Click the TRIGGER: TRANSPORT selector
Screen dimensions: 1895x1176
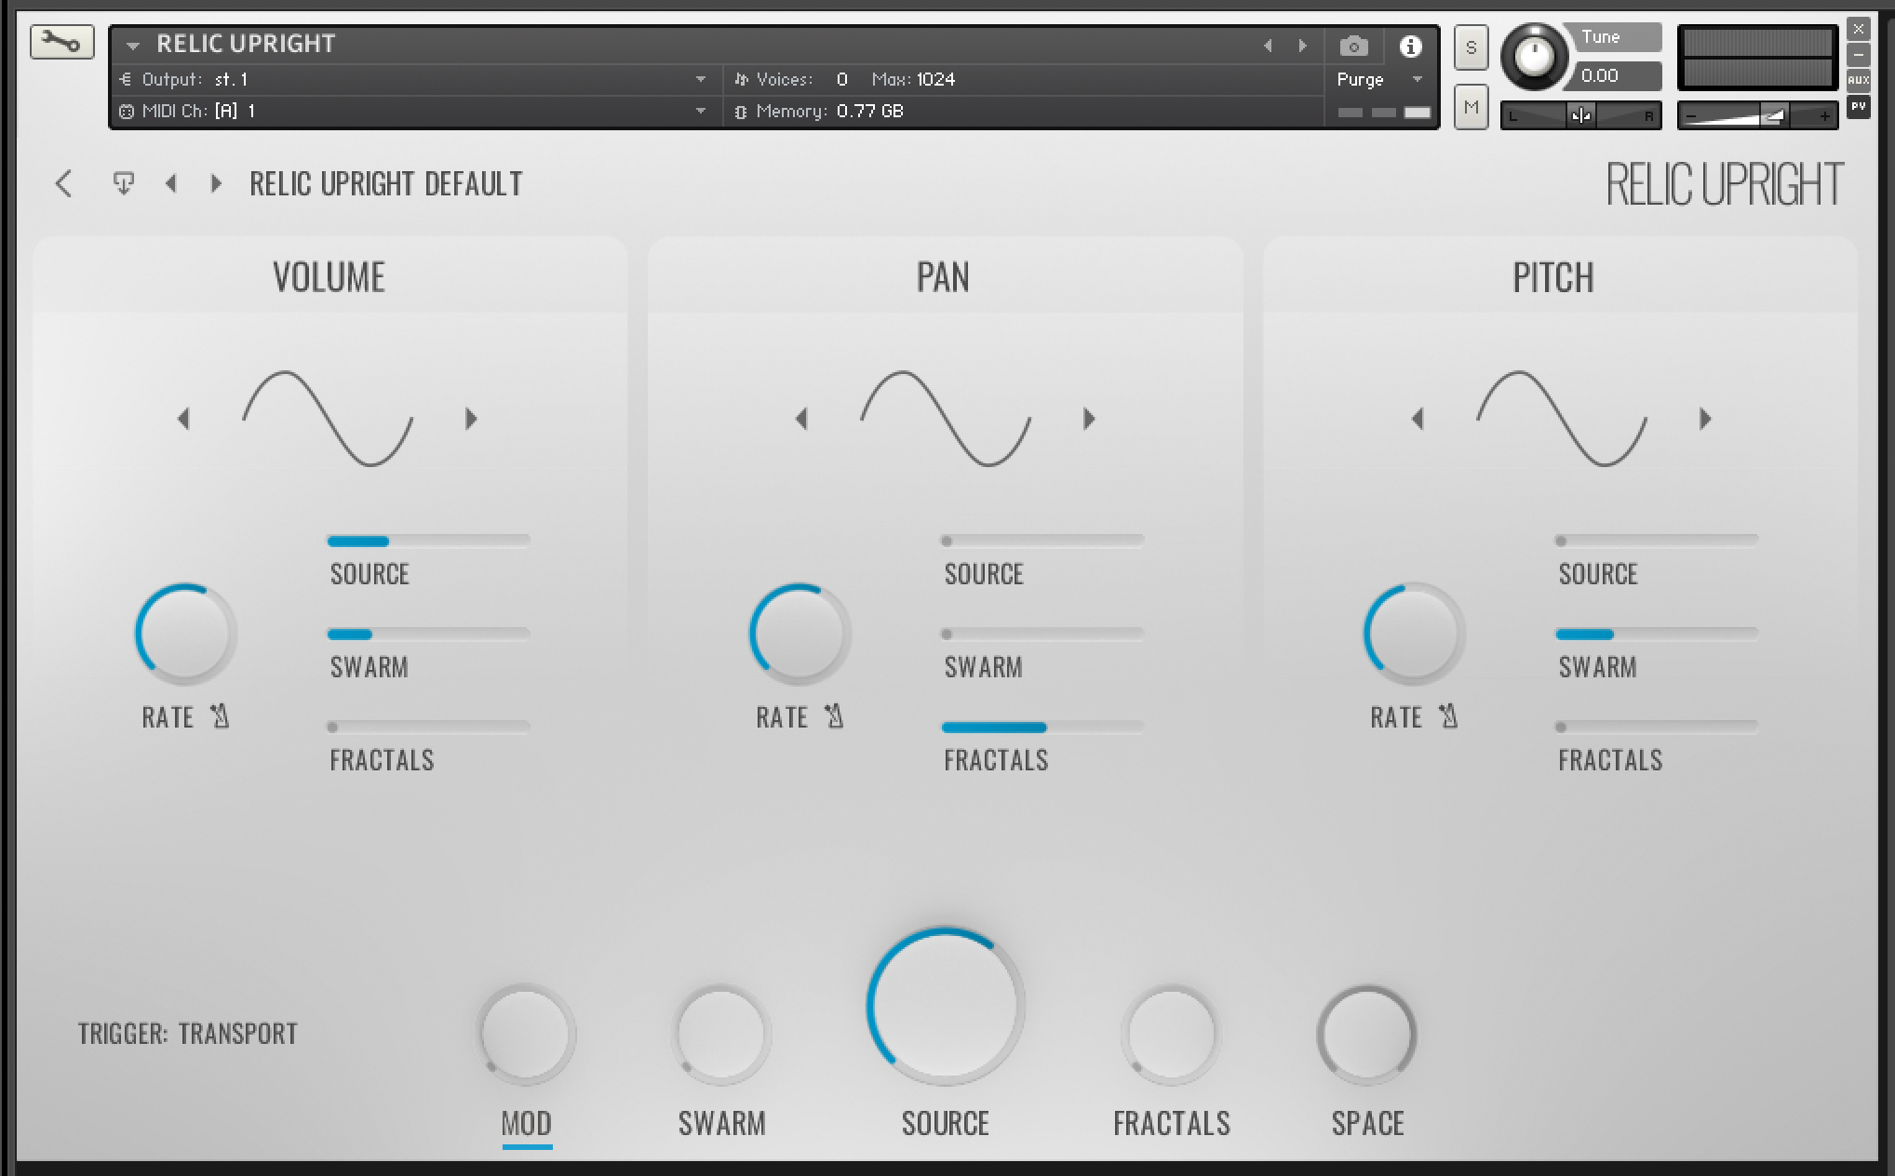coord(188,1034)
